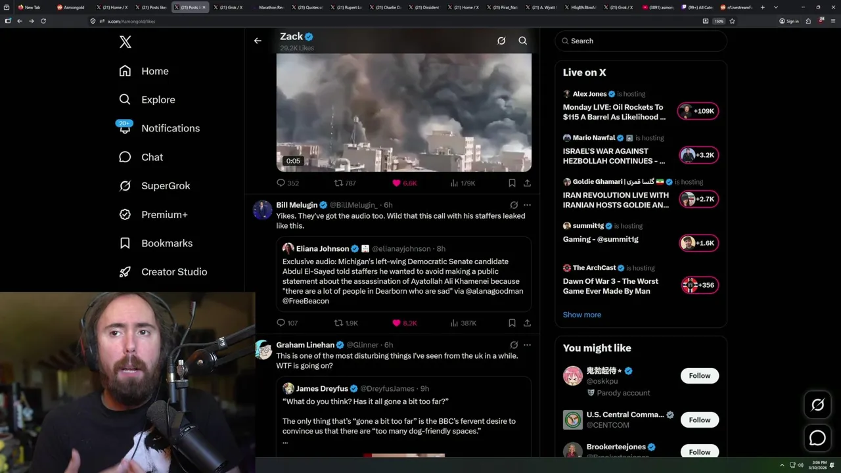Image resolution: width=841 pixels, height=473 pixels.
Task: Switch to Marathon Rev browser tab
Action: point(268,7)
